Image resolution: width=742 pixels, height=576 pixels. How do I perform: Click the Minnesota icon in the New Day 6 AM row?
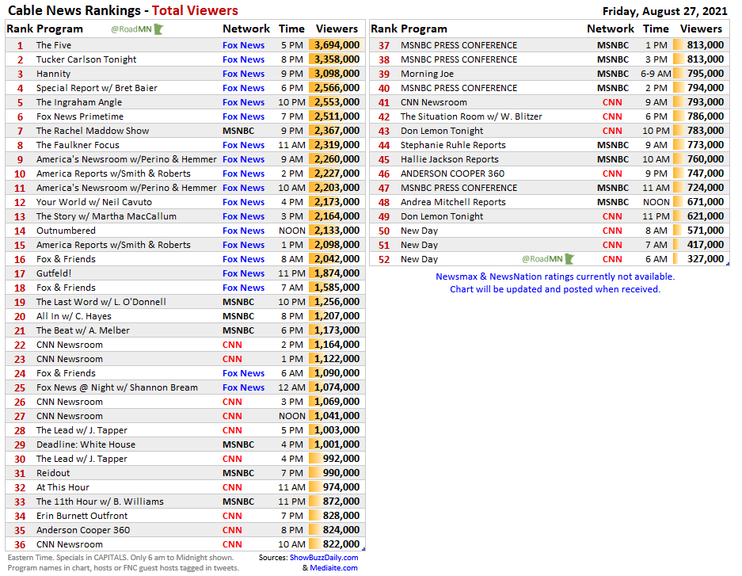[569, 259]
